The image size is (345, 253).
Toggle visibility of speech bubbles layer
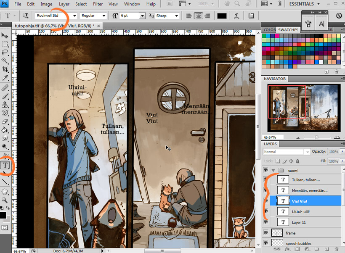tap(265, 243)
